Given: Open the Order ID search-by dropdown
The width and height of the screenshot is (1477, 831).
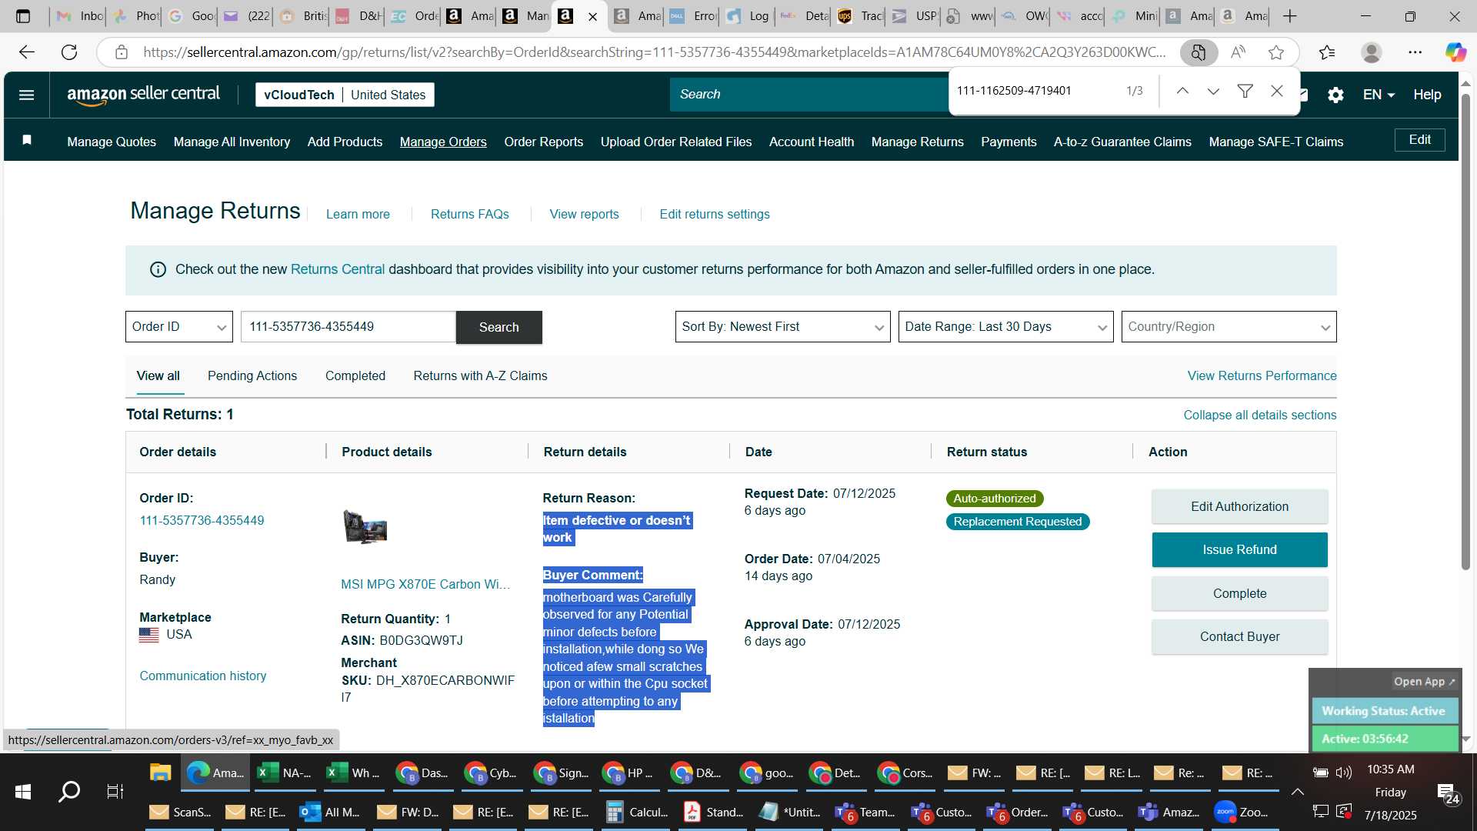Looking at the screenshot, I should pyautogui.click(x=179, y=326).
